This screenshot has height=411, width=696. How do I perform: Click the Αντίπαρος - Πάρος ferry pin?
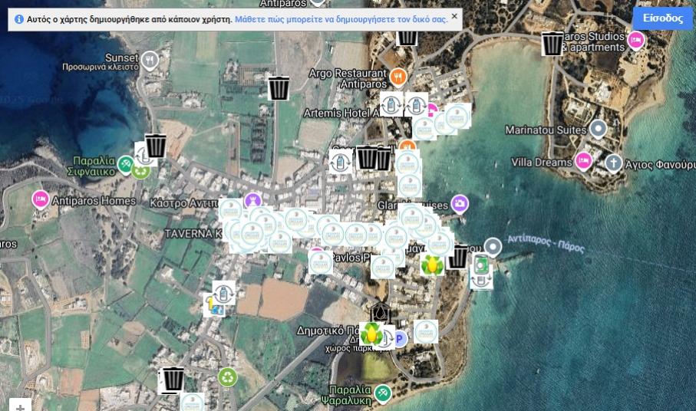[493, 245]
